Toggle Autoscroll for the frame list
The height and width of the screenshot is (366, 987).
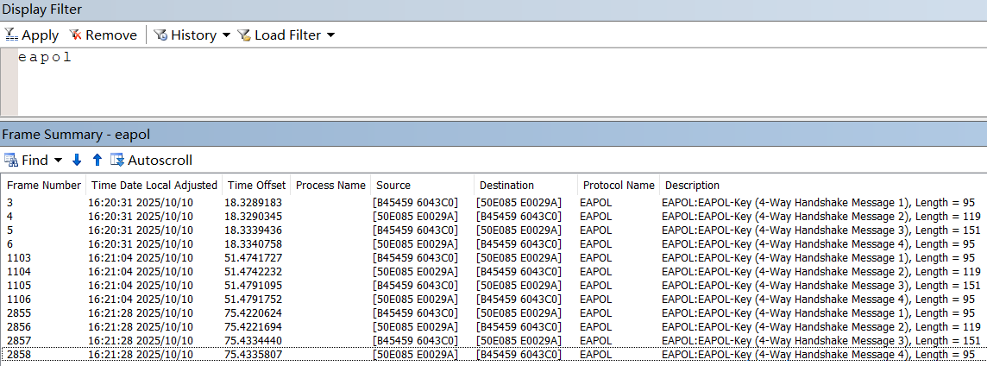point(151,161)
